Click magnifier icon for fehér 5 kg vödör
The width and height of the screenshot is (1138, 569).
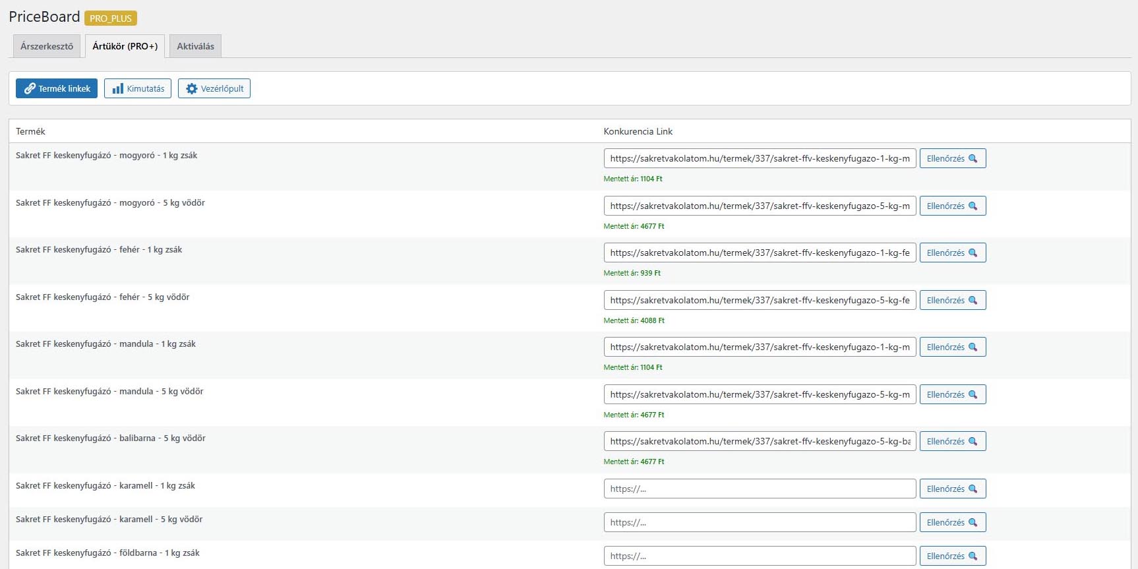(973, 301)
